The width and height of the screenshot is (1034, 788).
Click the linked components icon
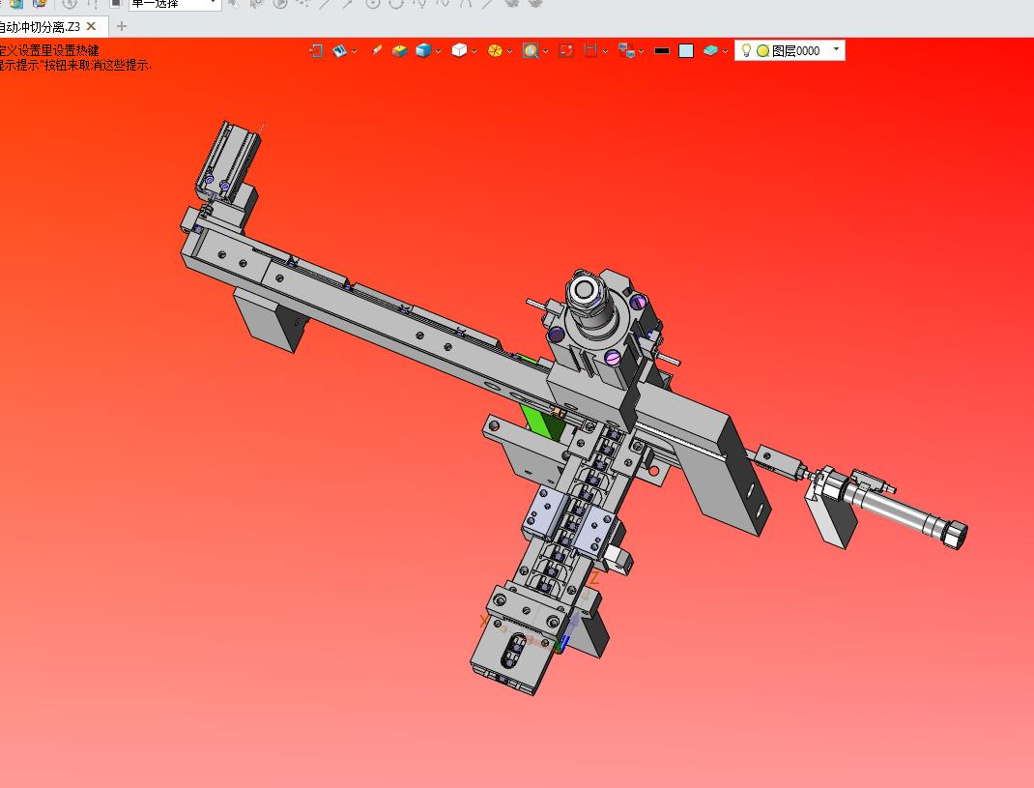tap(626, 51)
